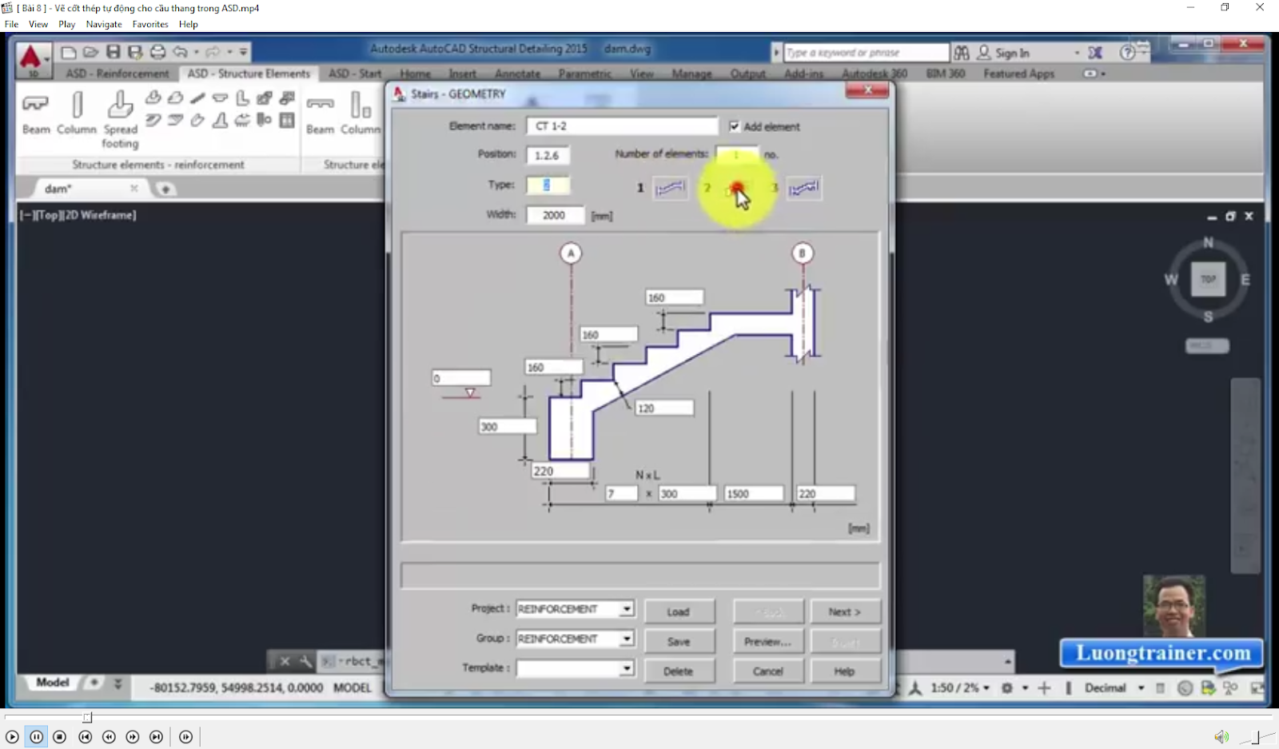
Task: Click the Width input field
Action: point(555,215)
